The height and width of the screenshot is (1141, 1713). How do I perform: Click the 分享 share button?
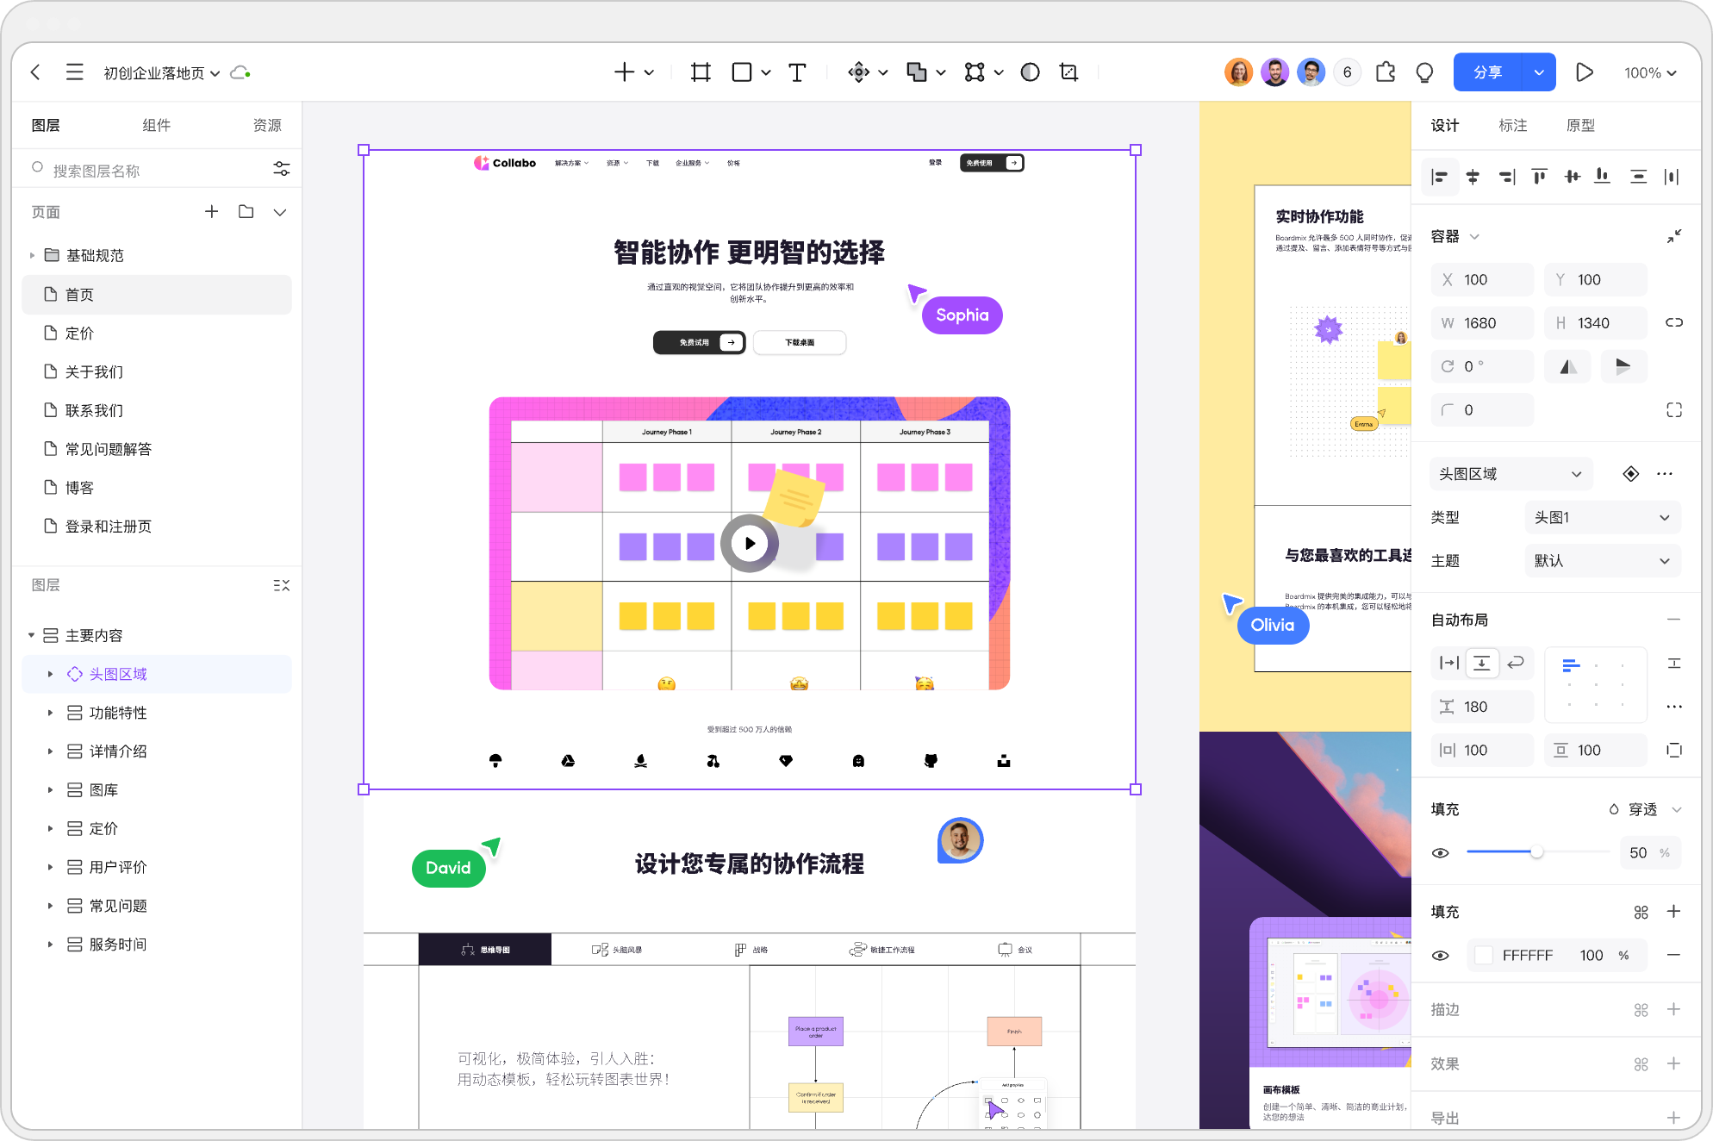pyautogui.click(x=1488, y=72)
